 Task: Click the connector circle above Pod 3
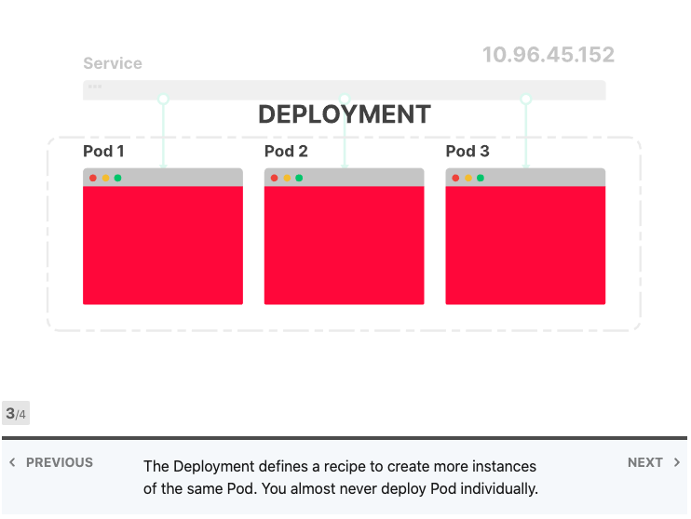525,99
